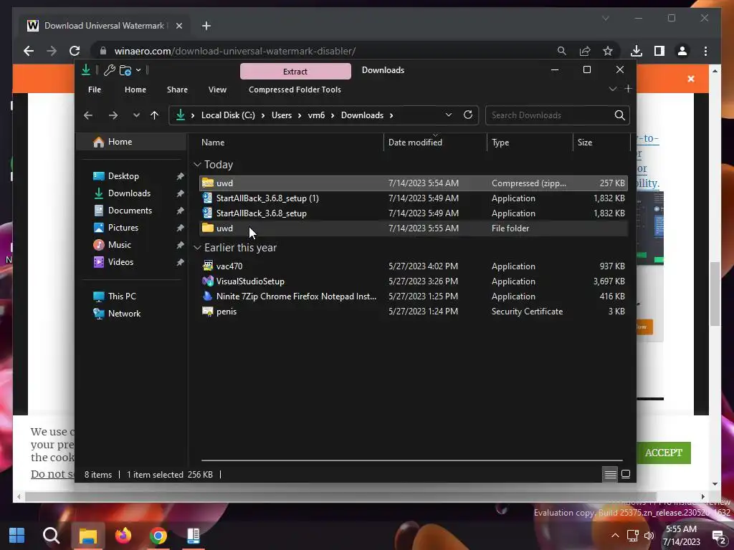Sort files by the Type column

click(500, 143)
